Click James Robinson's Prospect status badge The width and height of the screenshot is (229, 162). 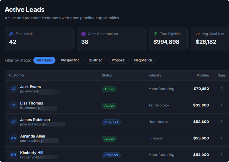pyautogui.click(x=111, y=122)
